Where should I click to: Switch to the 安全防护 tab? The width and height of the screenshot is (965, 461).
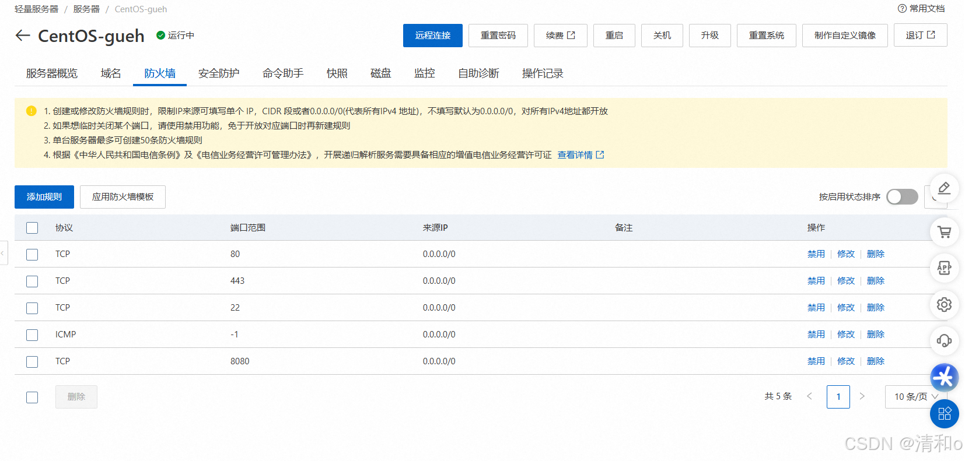point(219,73)
